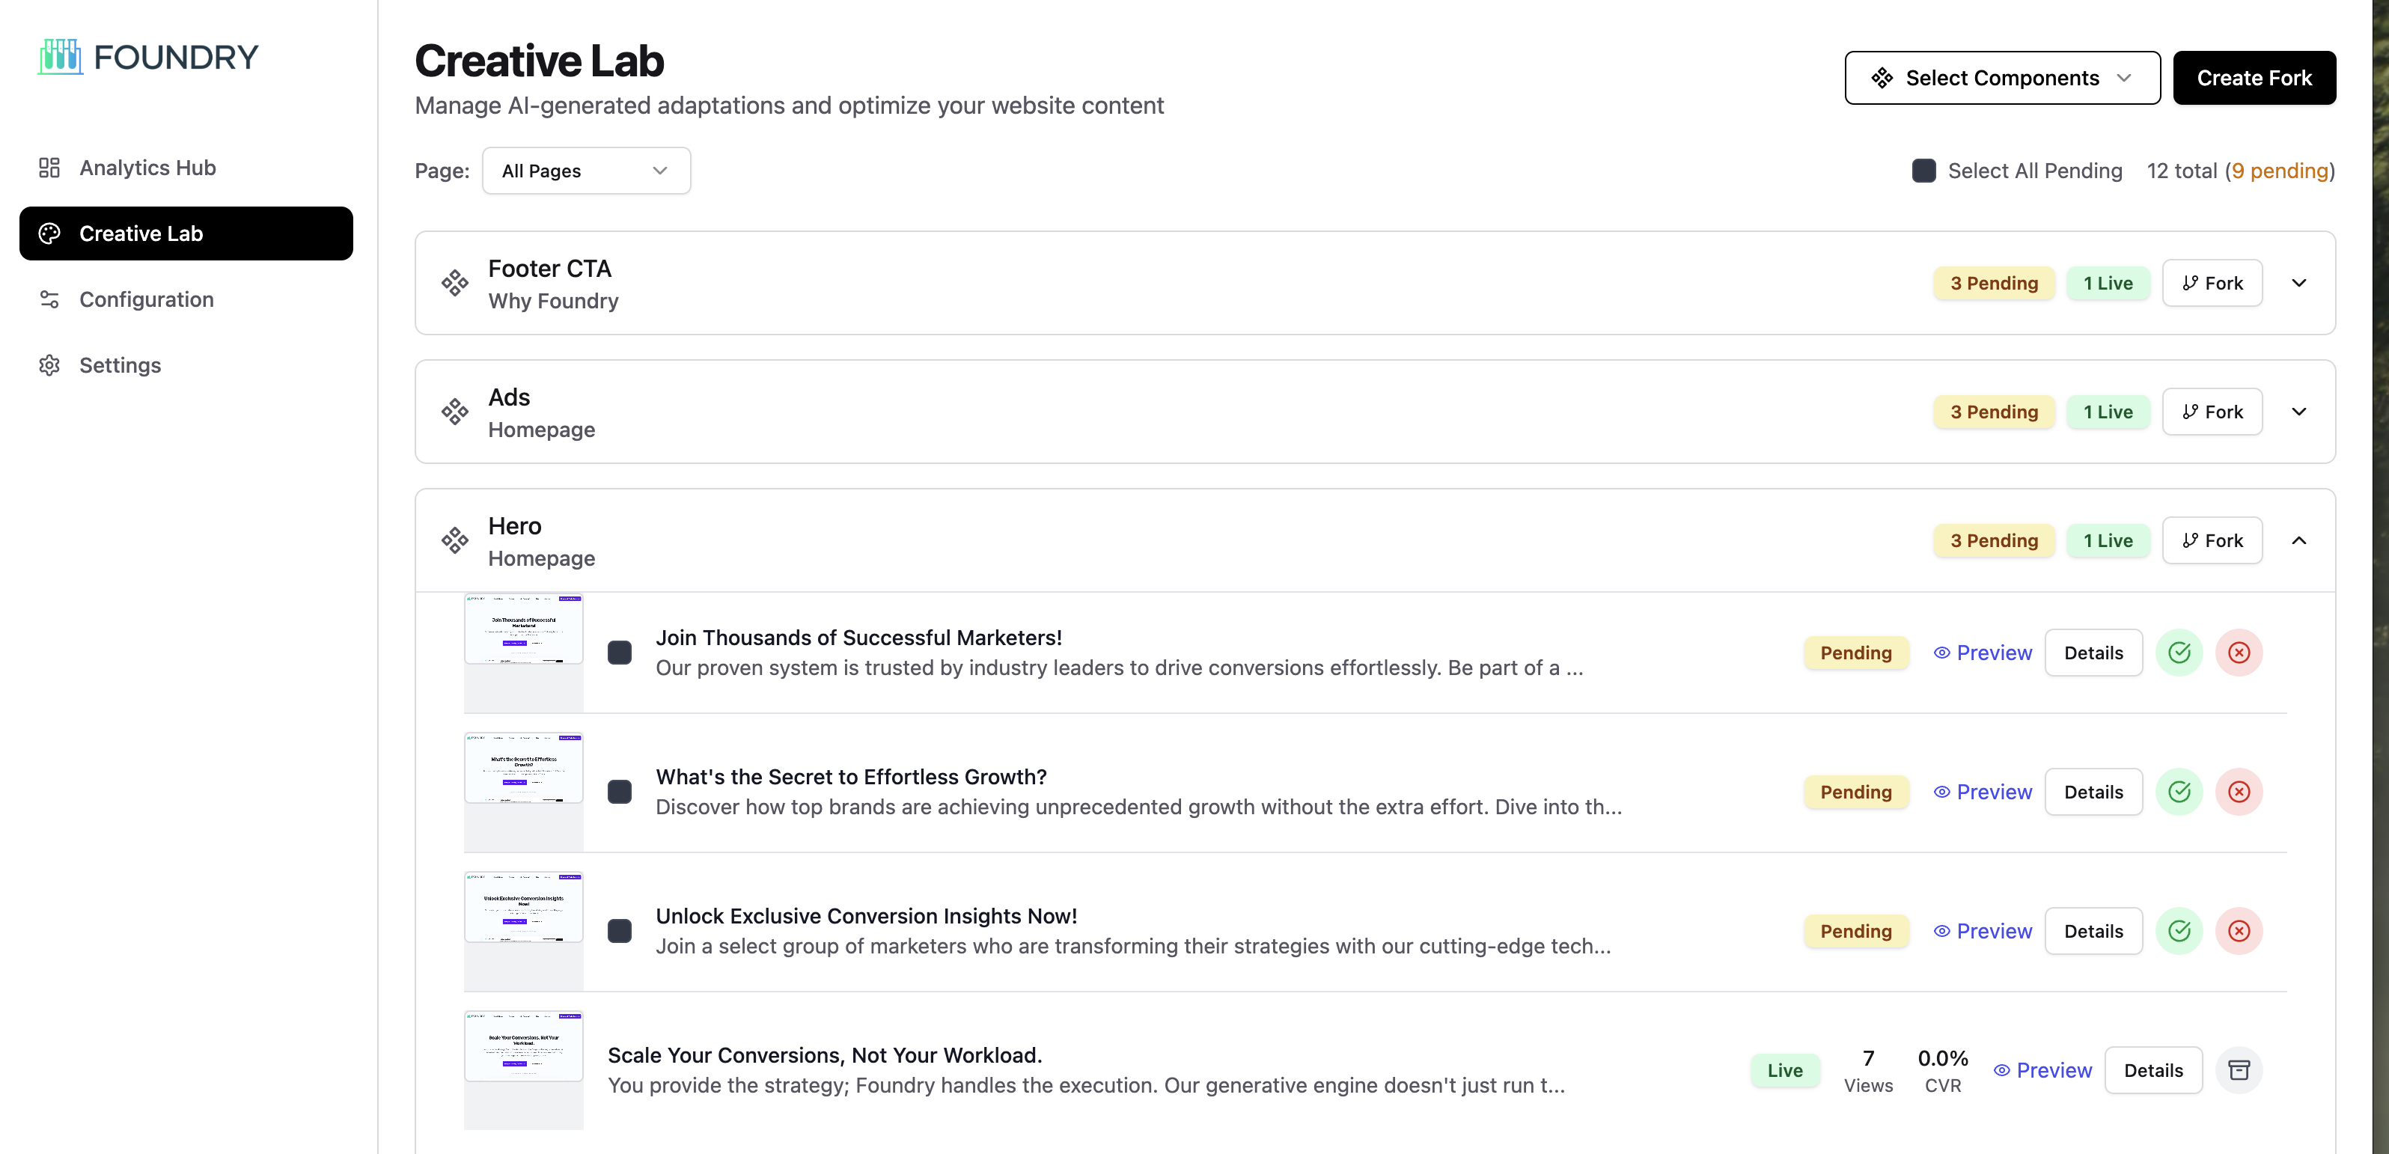Image resolution: width=2389 pixels, height=1154 pixels.
Task: Reject the "Join Thousands of Successful Marketers!" variant
Action: 2239,653
